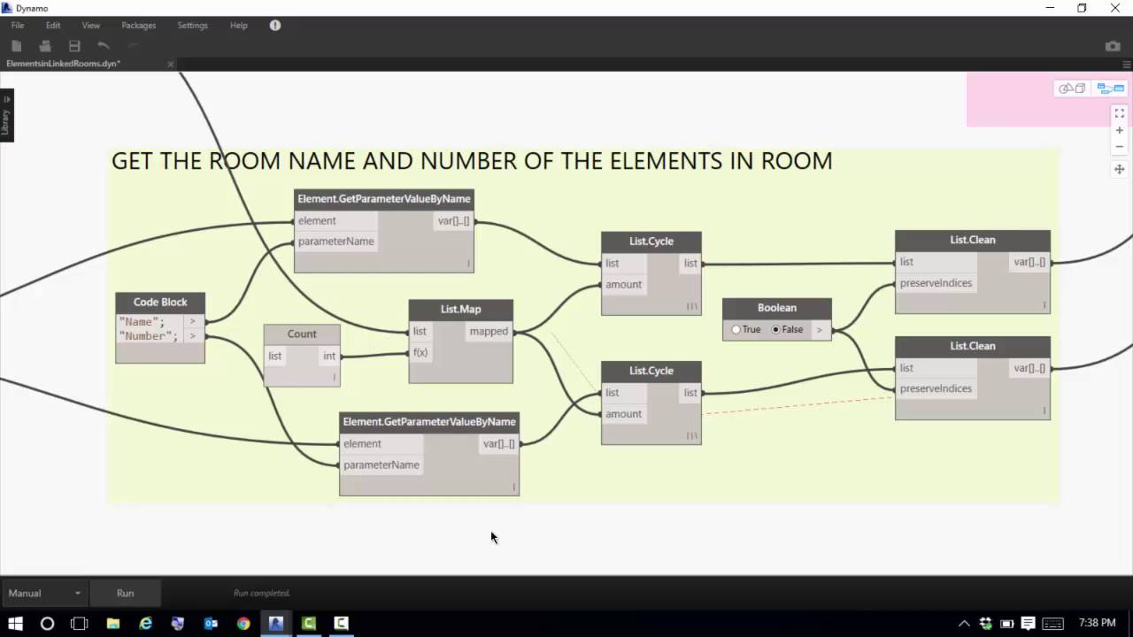Open the Windows Start menu
Screen dimensions: 1133x637
pyautogui.click(x=15, y=623)
